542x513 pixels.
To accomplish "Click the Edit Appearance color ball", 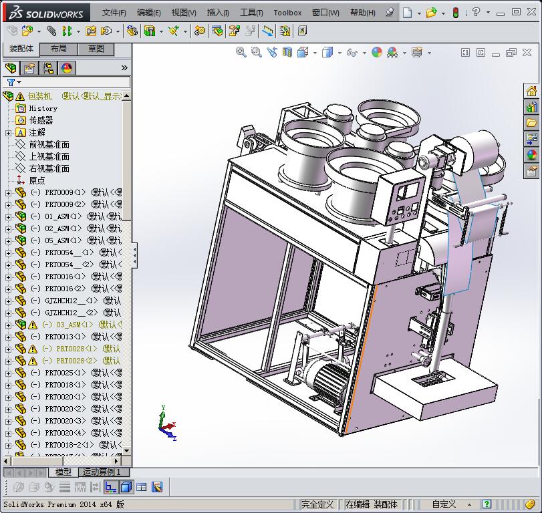I will point(377,53).
